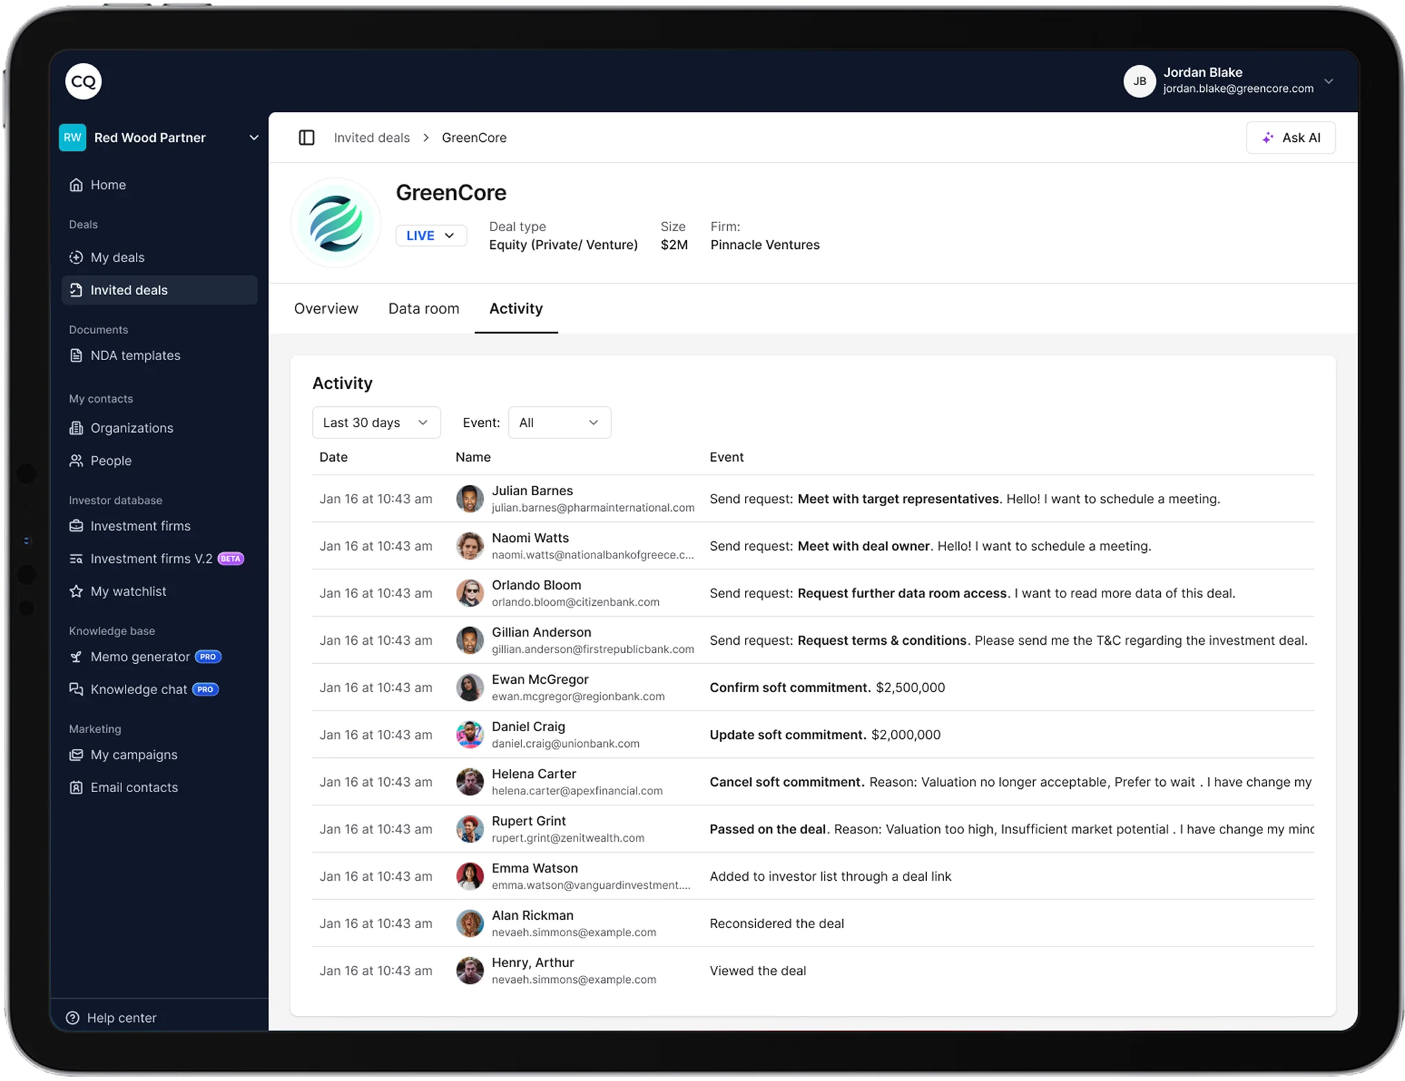The height and width of the screenshot is (1081, 1405).
Task: Switch to the Data room tab
Action: pyautogui.click(x=423, y=309)
